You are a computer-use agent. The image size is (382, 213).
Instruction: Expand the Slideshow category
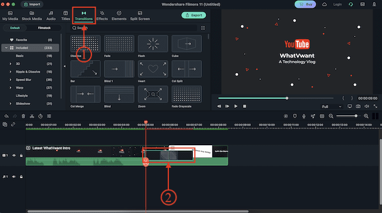click(10, 104)
